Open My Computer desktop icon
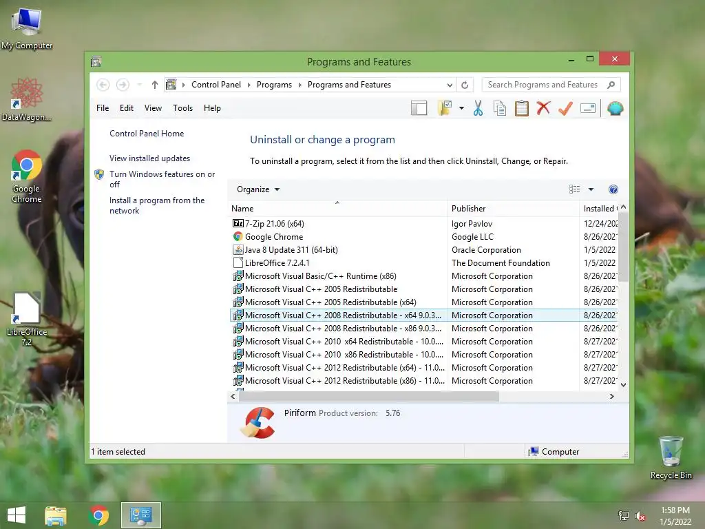The image size is (705, 529). (x=27, y=28)
